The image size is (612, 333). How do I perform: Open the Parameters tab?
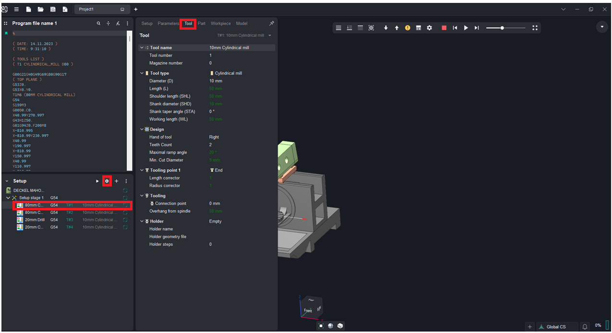[168, 23]
